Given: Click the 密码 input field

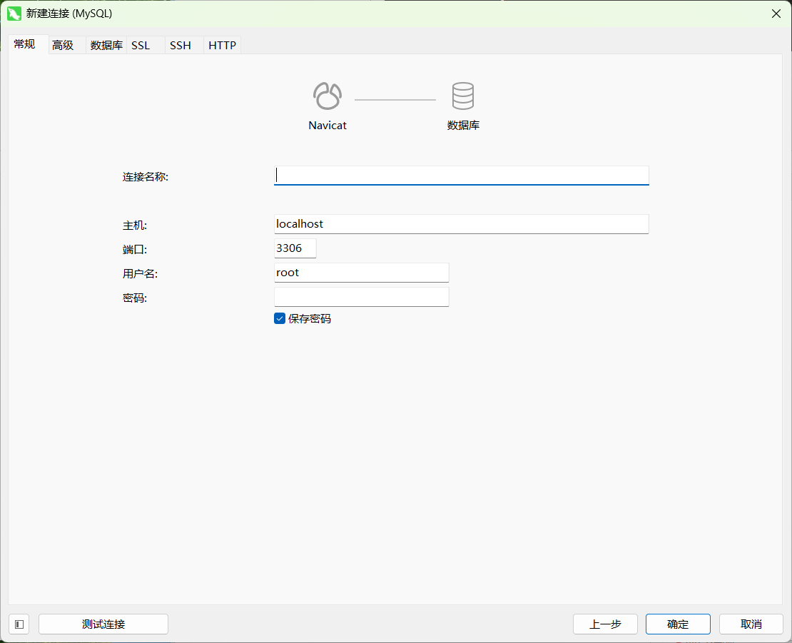Looking at the screenshot, I should click(x=361, y=296).
